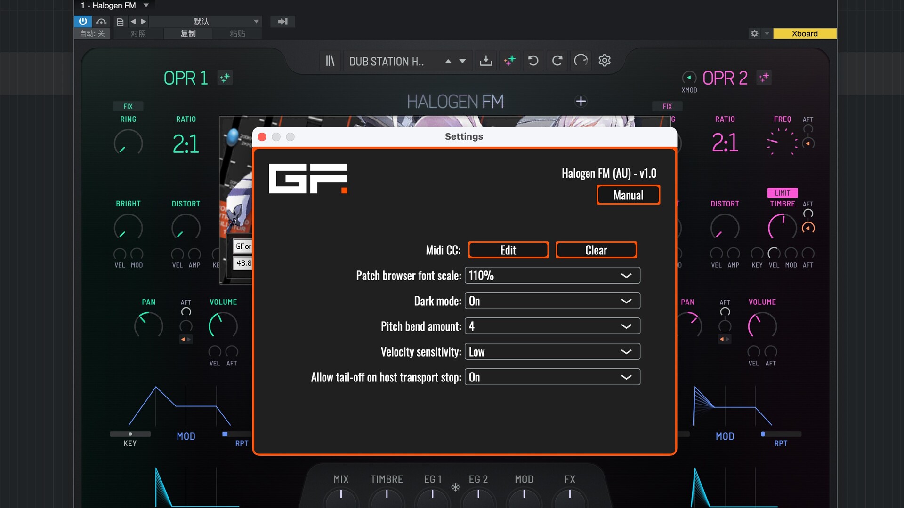Click the Midi CC Edit button

(x=508, y=250)
